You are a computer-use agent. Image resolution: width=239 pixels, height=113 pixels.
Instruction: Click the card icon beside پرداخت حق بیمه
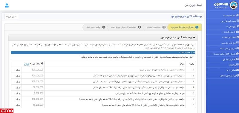click(238, 43)
